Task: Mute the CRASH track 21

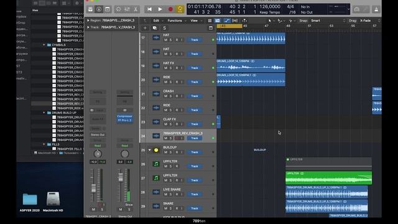Action: [x=165, y=96]
